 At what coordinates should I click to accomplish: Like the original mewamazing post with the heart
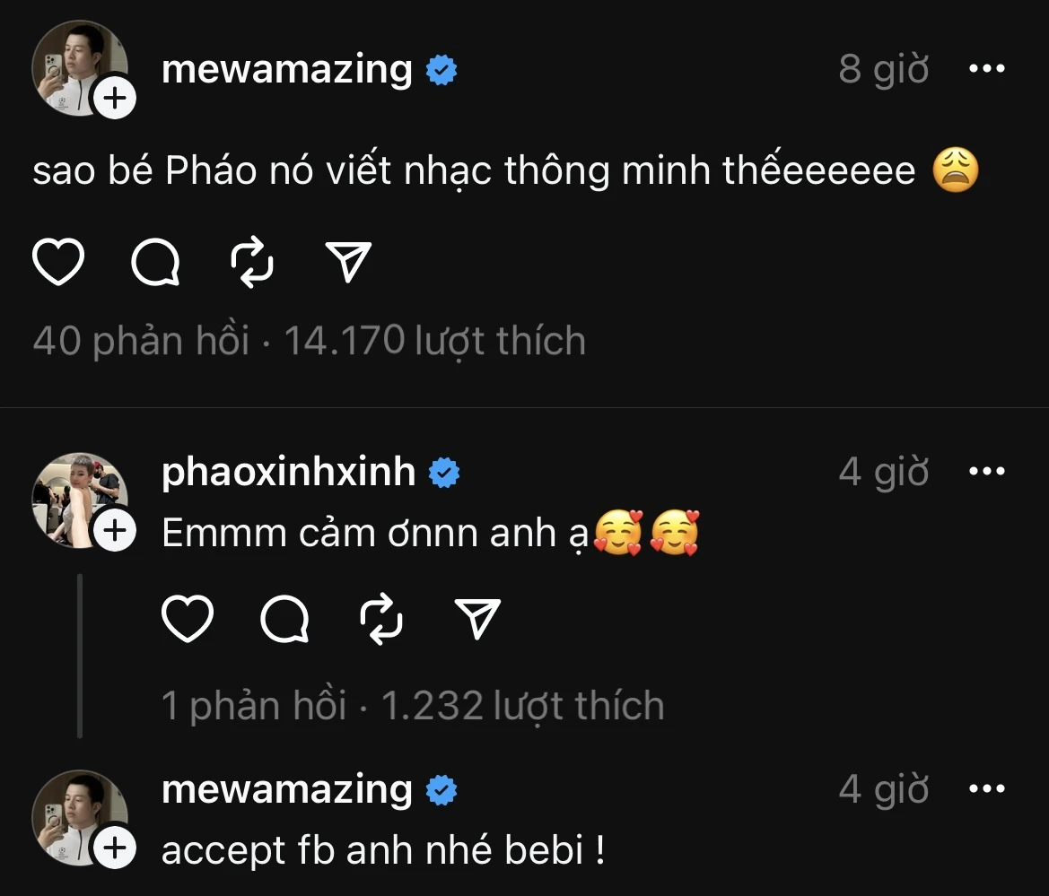58,261
